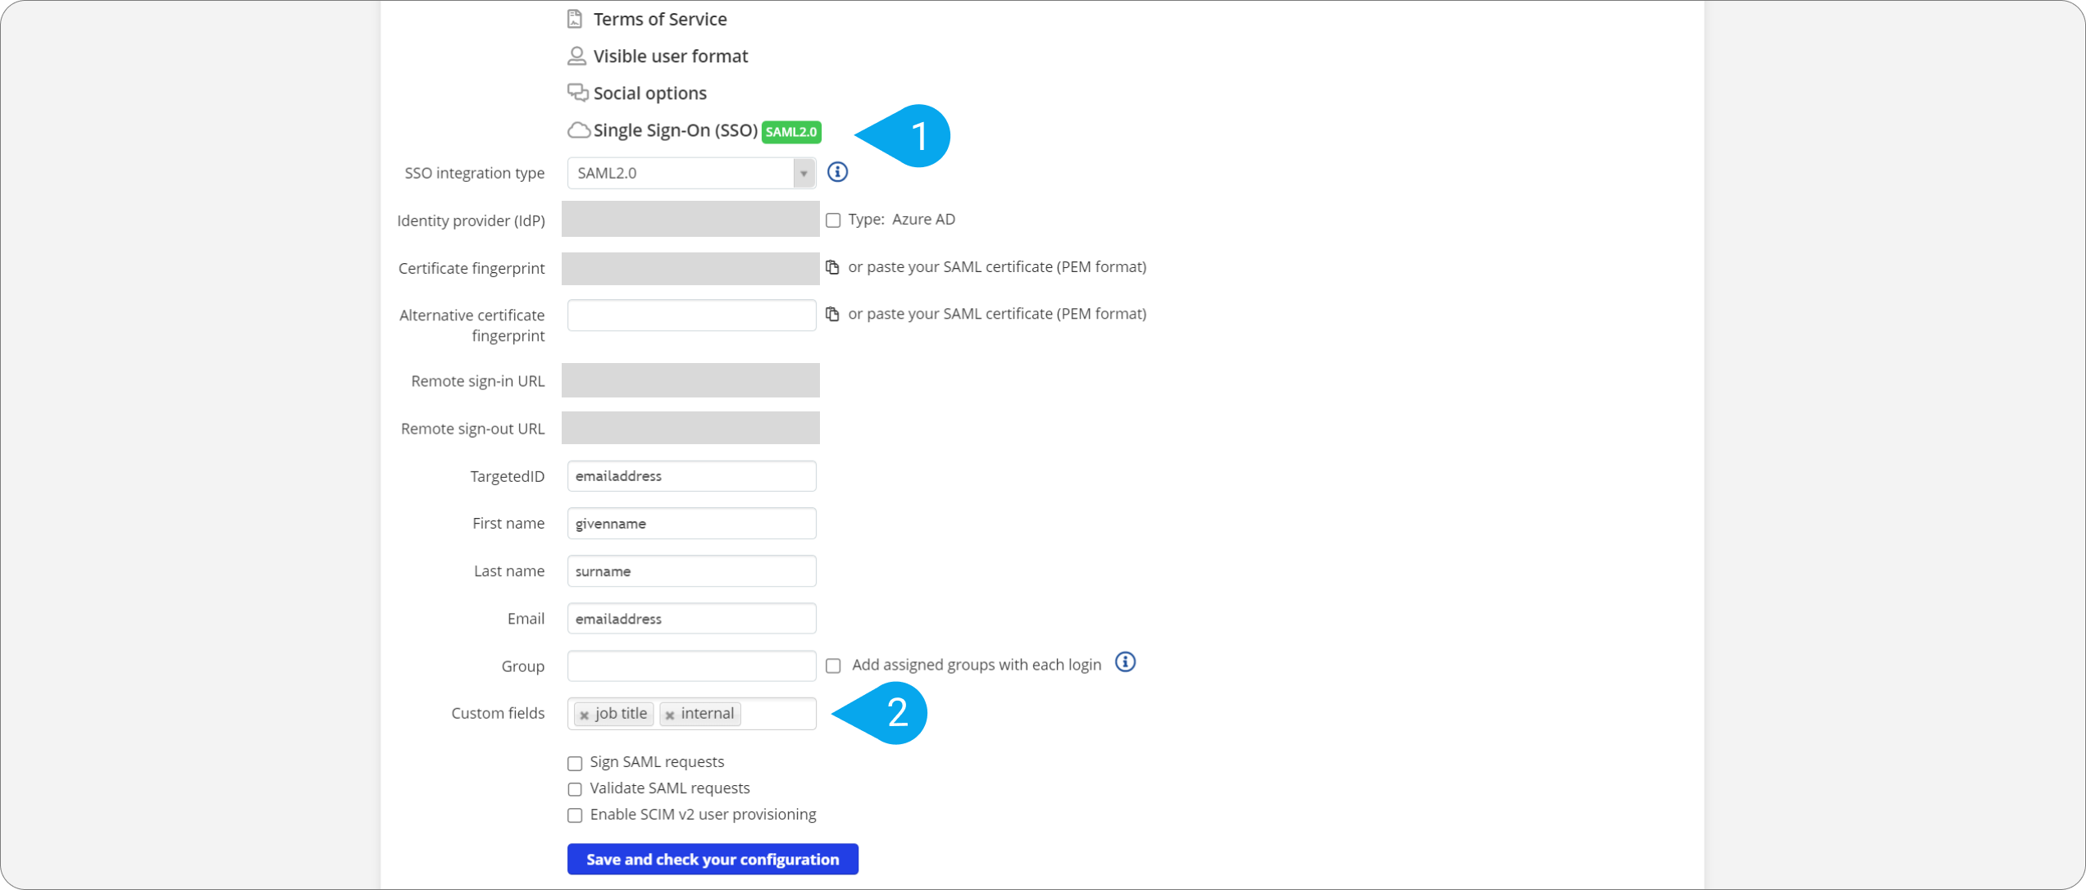The image size is (2086, 890).
Task: Click the 'job title' tag text
Action: coord(621,714)
